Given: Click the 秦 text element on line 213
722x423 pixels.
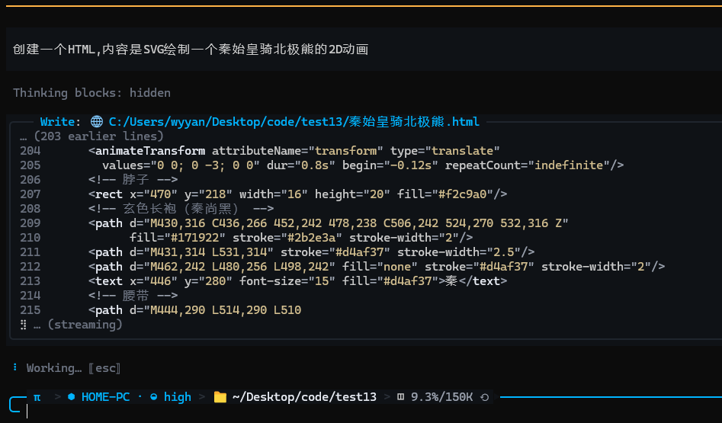Looking at the screenshot, I should click(297, 281).
